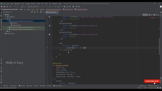Open the TODO tool window
This screenshot has width=162, height=91.
[x=6, y=86]
